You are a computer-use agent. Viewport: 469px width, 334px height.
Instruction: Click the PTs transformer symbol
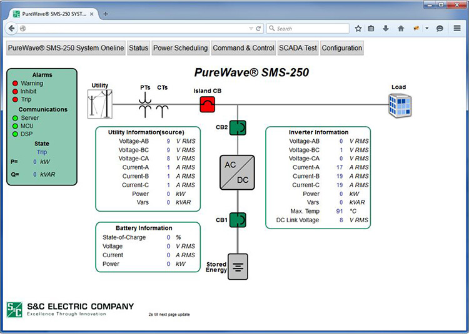[145, 105]
